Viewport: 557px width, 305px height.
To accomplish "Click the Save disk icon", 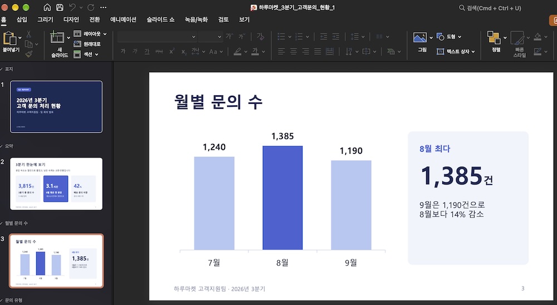I will pos(60,7).
